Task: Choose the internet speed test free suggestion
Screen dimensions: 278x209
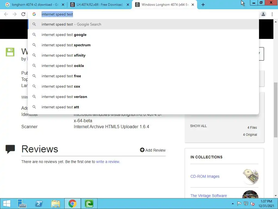Action: click(143, 76)
